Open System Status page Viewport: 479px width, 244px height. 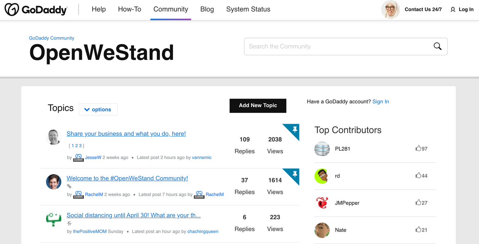(248, 9)
